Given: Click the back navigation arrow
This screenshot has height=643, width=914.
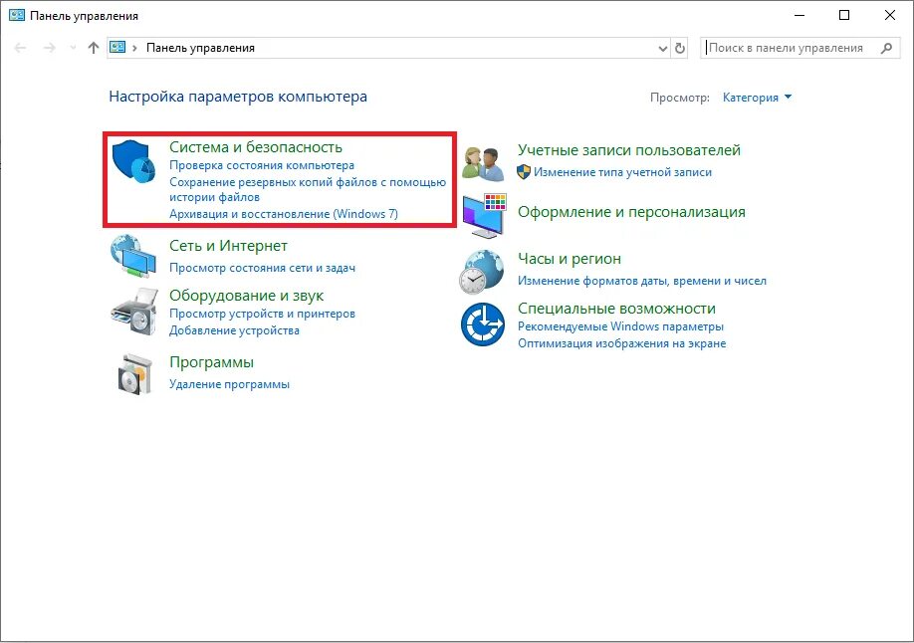Looking at the screenshot, I should click(20, 48).
